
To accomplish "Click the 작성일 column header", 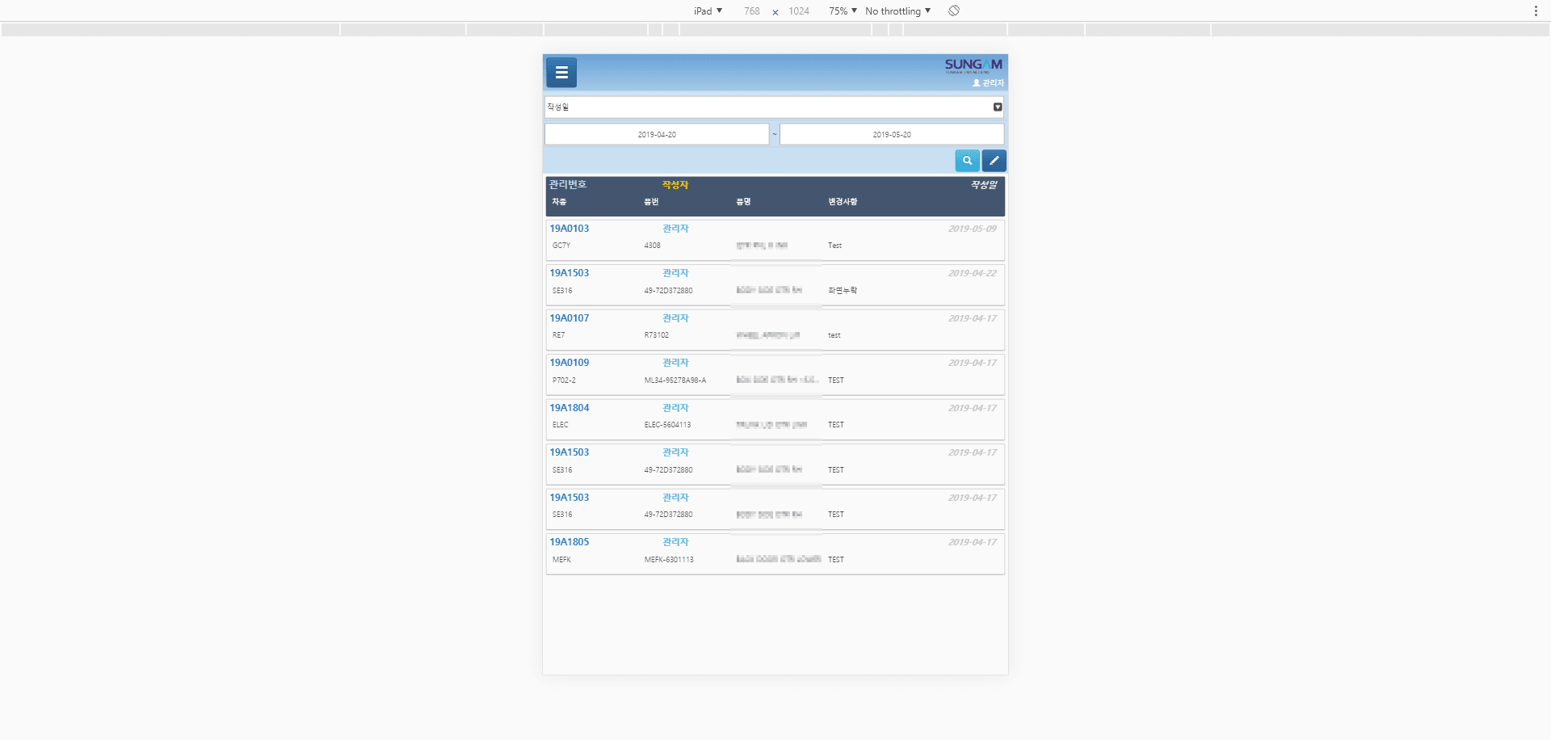I will (983, 184).
